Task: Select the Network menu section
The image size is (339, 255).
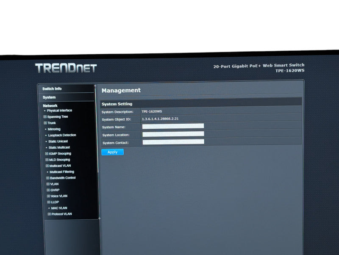Action: coord(50,105)
